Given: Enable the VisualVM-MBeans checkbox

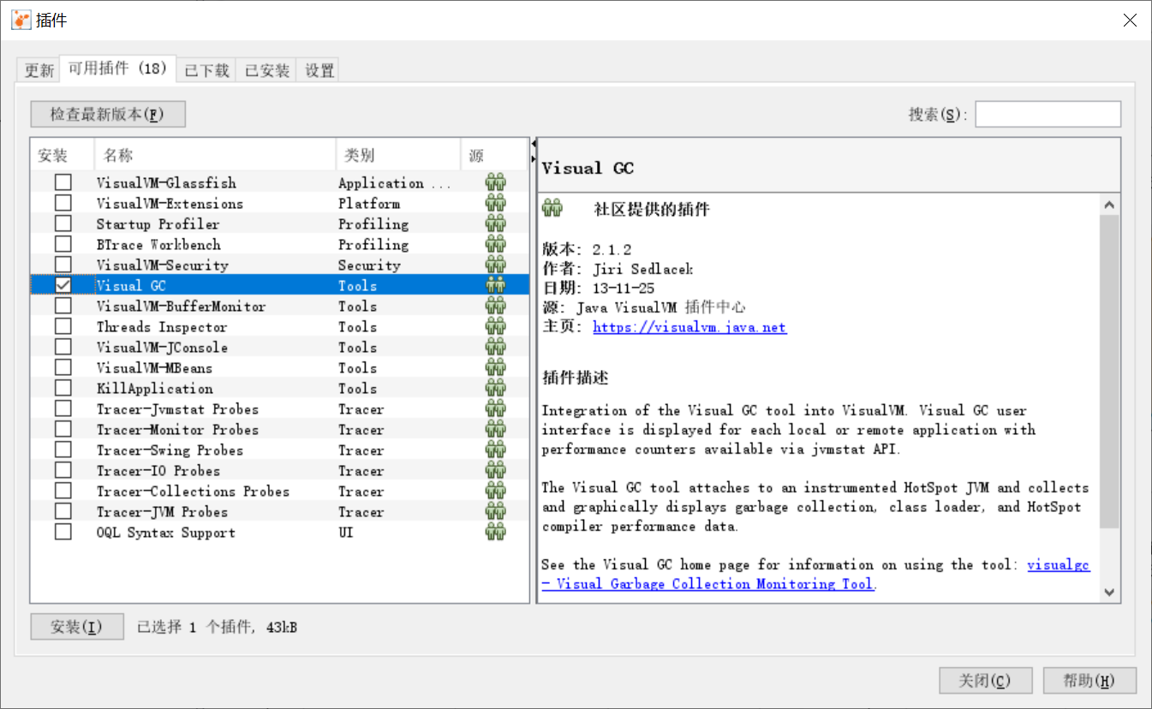Looking at the screenshot, I should point(63,367).
